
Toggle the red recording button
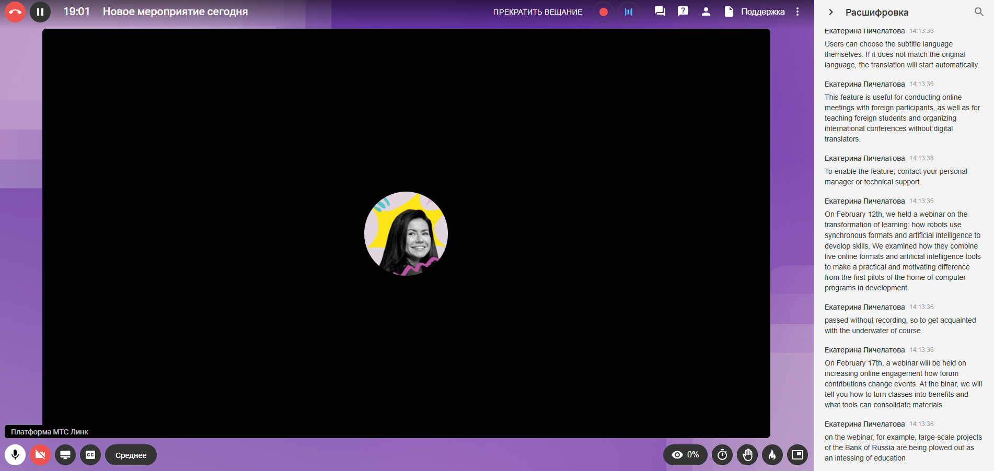point(603,12)
